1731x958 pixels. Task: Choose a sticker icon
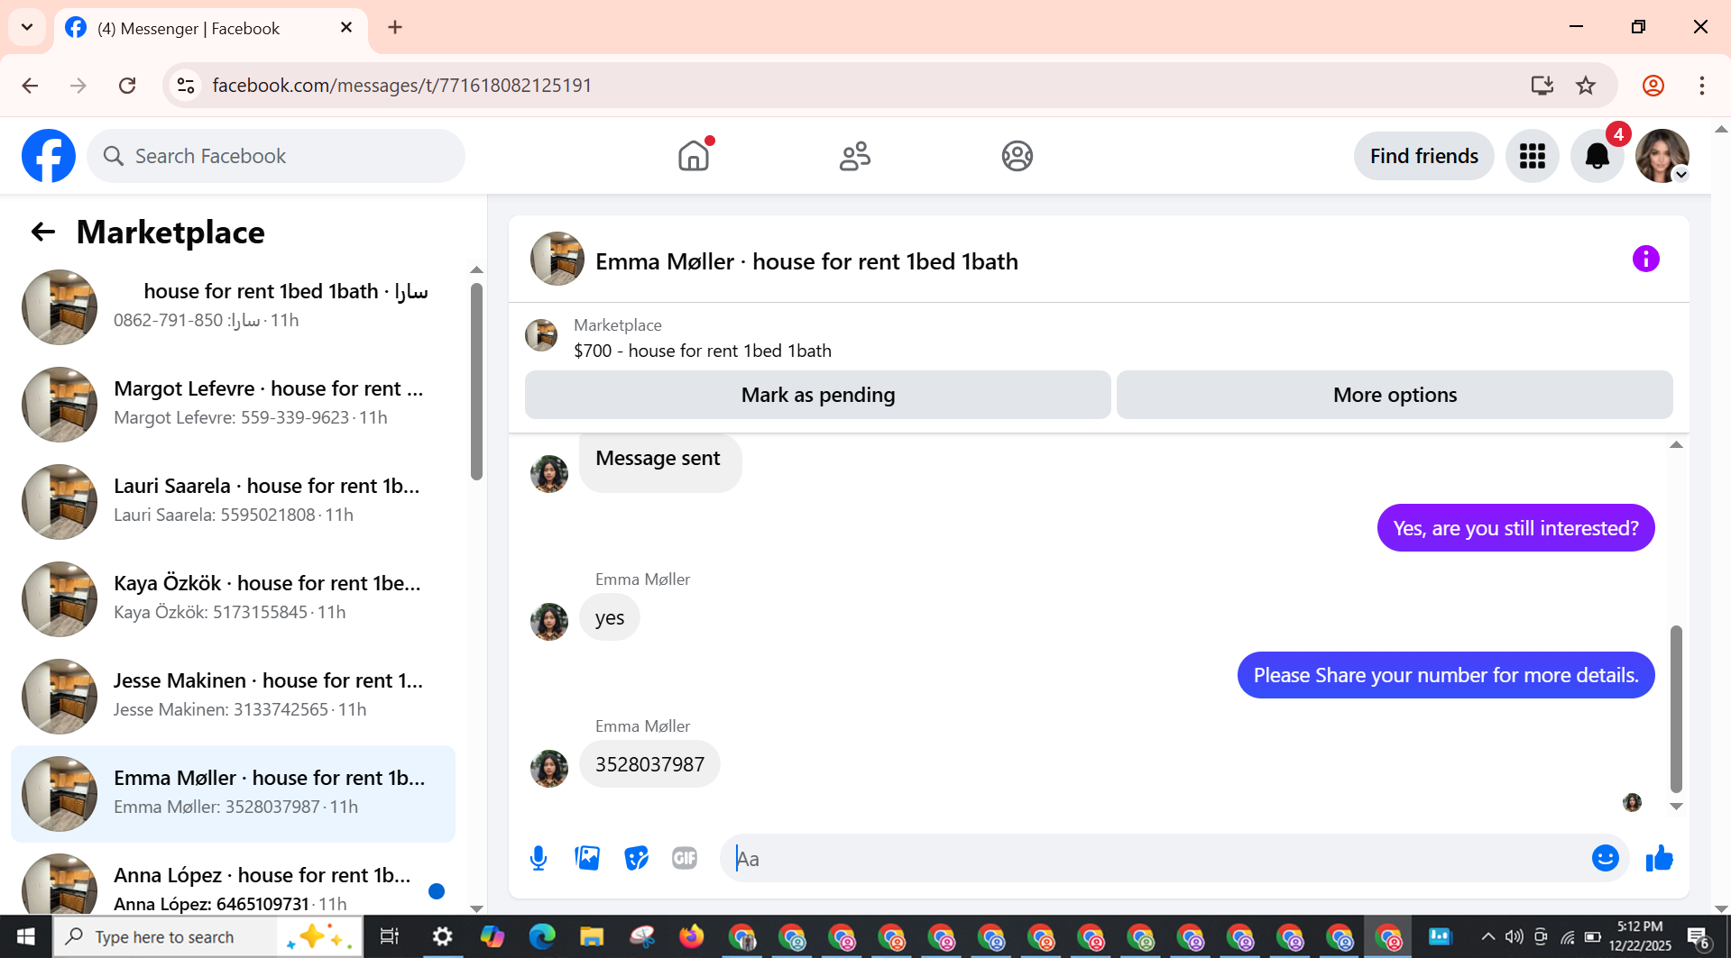(x=636, y=858)
